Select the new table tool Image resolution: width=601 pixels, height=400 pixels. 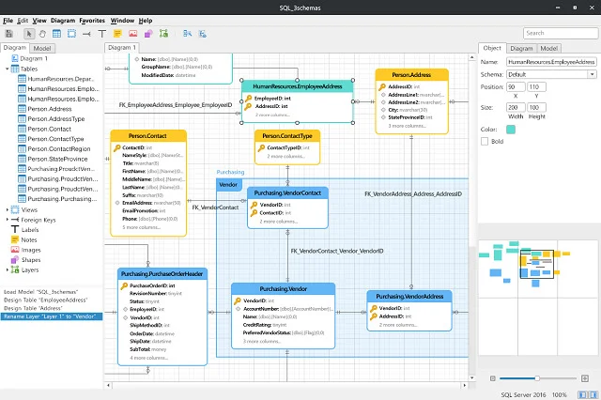(x=56, y=34)
